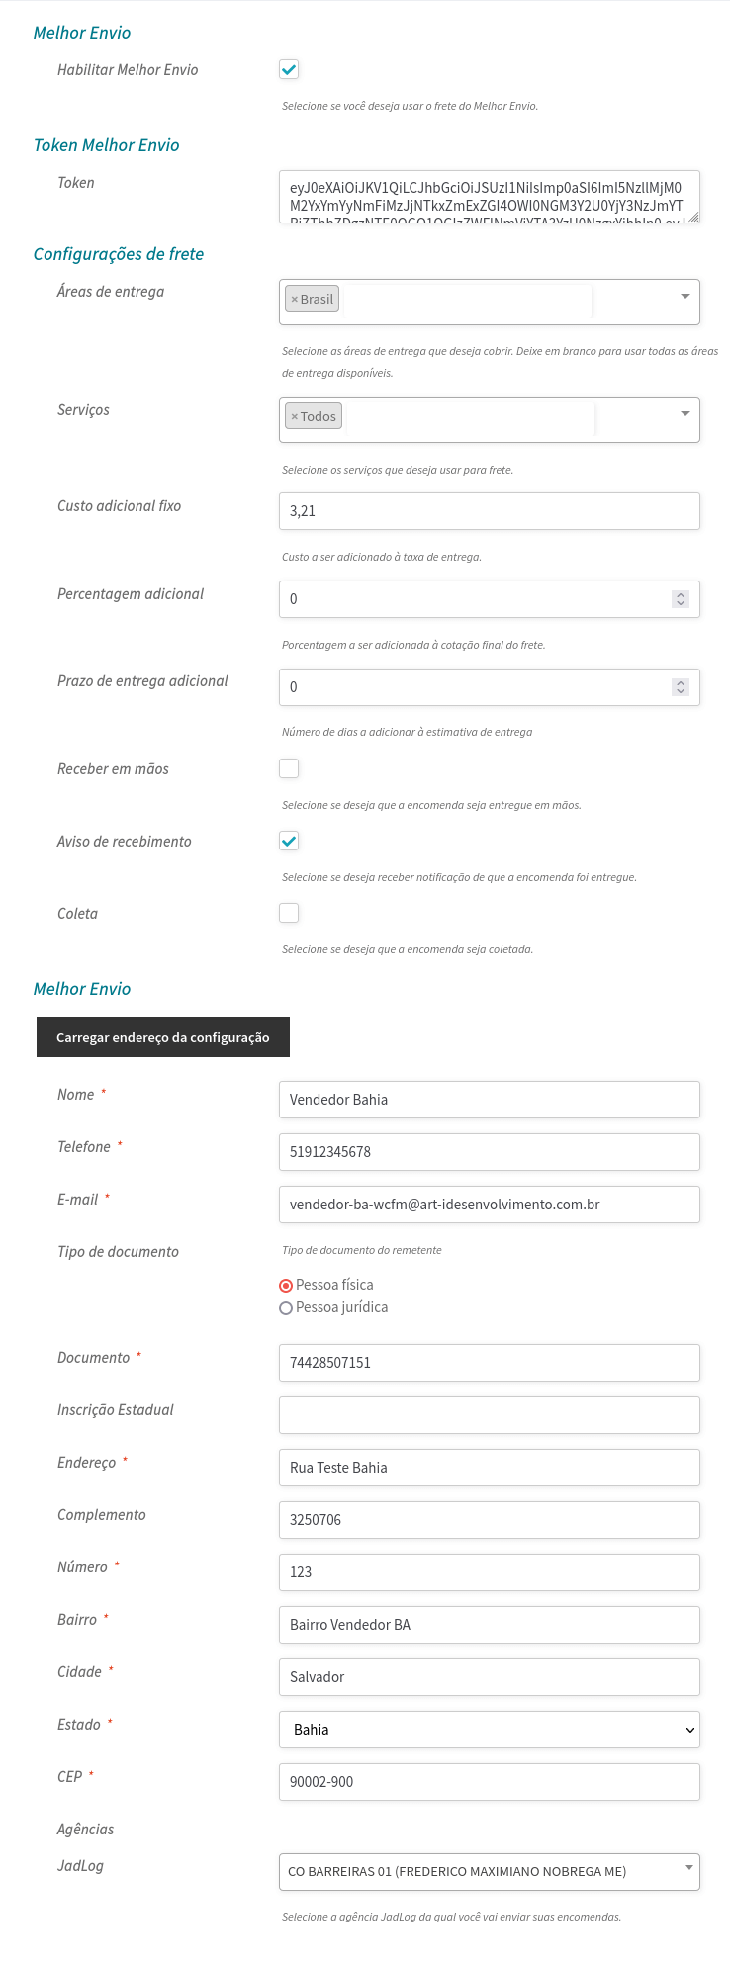The image size is (730, 1966).
Task: Remove the Todos tag from Serviços
Action: pyautogui.click(x=294, y=417)
